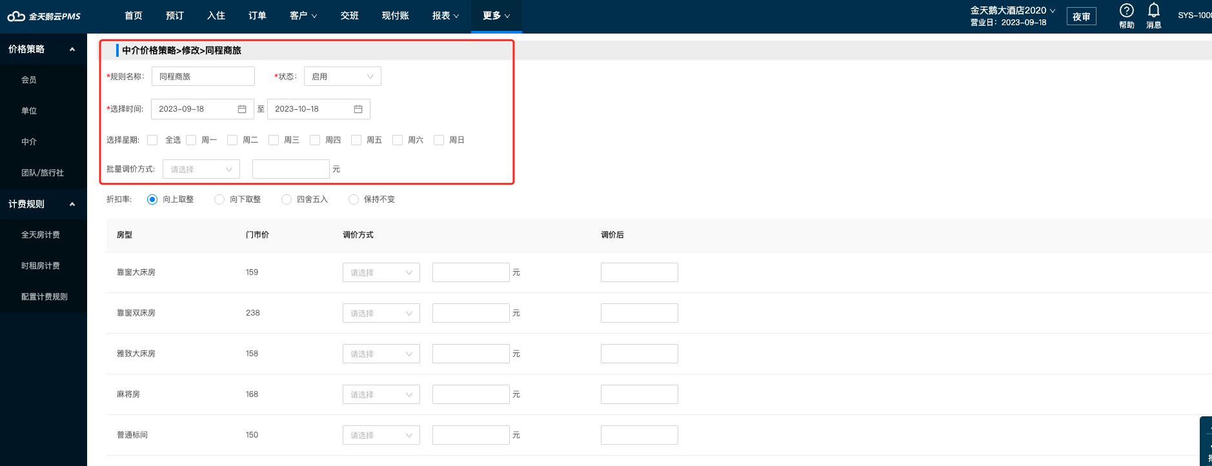Open the 批量调价方式 dropdown
This screenshot has height=466, width=1212.
(201, 169)
